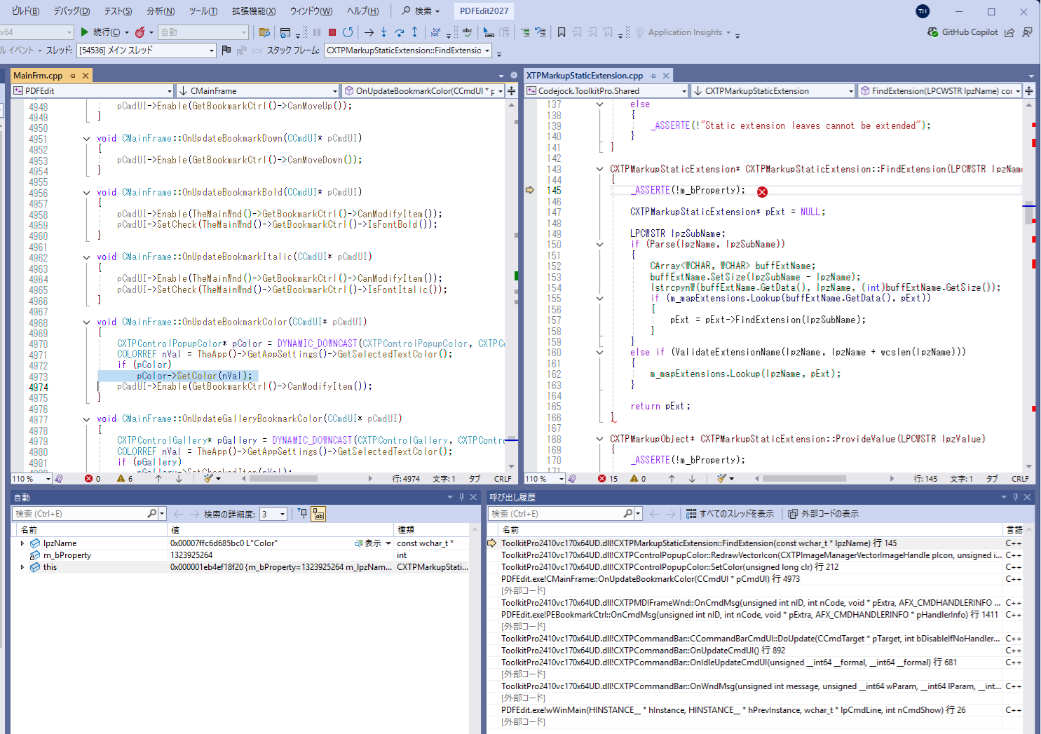The height and width of the screenshot is (734, 1041).
Task: Toggle 'すべてのスレッドを表示' in call stack
Action: pos(730,514)
